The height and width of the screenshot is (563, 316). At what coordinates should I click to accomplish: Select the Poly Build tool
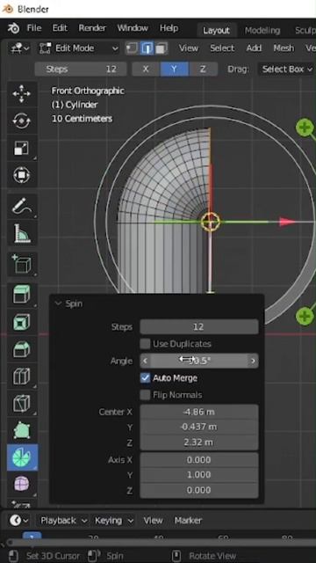[22, 430]
